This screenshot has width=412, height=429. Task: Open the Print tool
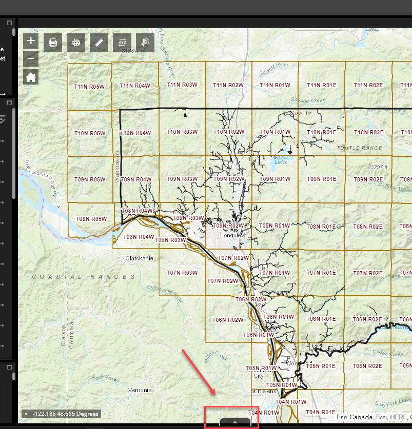[x=53, y=43]
